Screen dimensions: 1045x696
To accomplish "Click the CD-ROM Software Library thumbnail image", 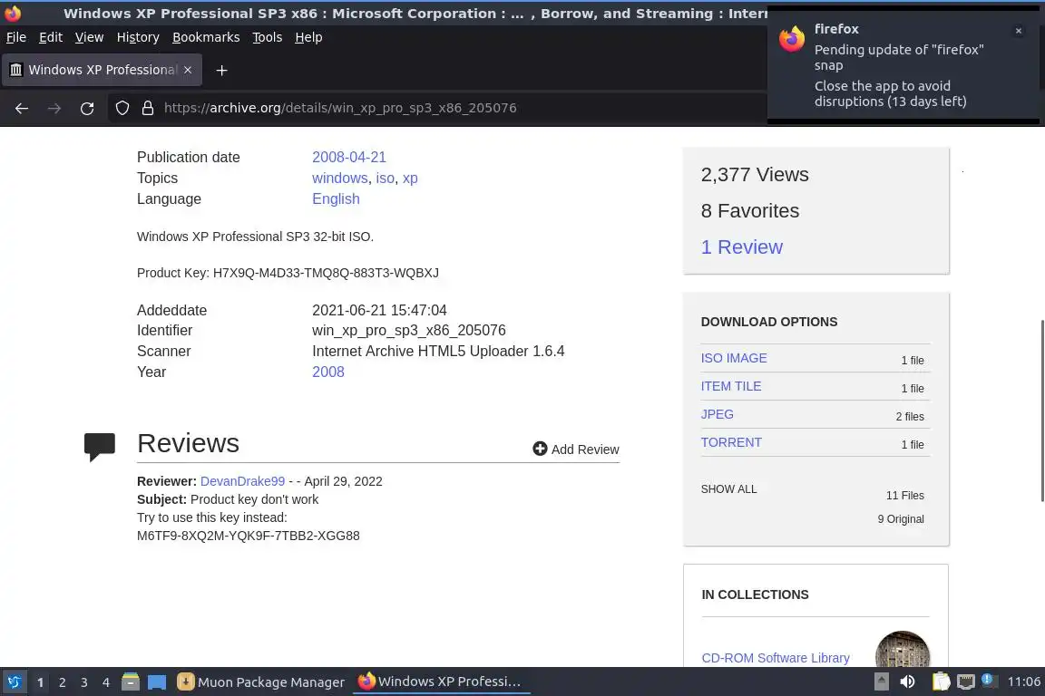I will coord(903,650).
